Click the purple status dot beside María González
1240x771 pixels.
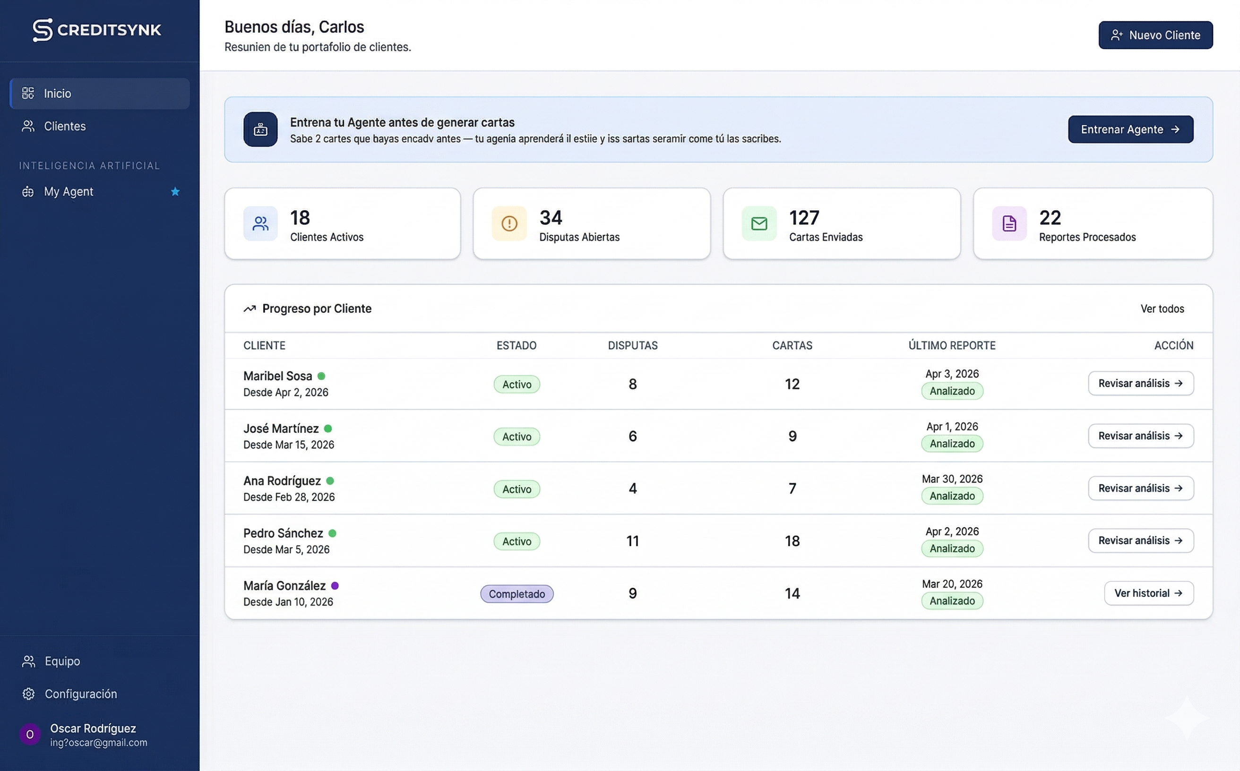pos(335,585)
